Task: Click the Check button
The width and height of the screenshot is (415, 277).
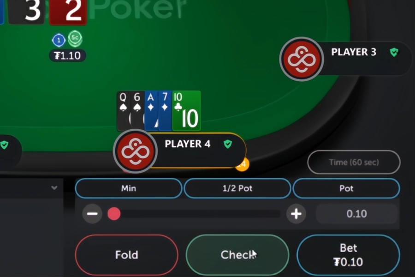Action: tap(237, 255)
